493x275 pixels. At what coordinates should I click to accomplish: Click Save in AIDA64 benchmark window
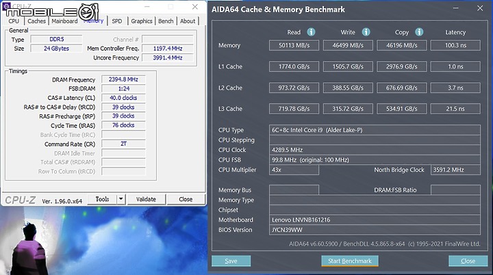[231, 261]
